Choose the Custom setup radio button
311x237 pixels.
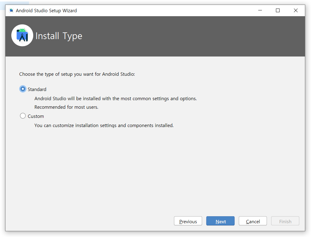click(23, 116)
